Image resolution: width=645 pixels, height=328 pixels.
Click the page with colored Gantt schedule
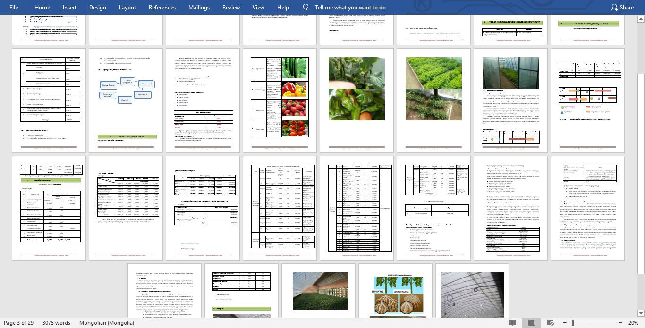587,100
